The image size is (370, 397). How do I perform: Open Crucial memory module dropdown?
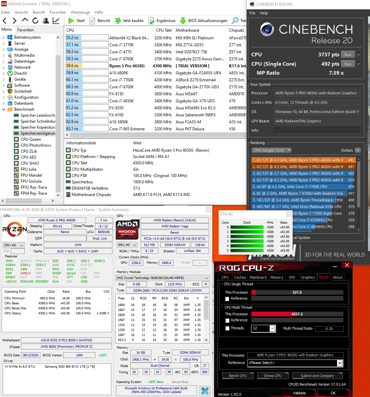tap(162, 278)
